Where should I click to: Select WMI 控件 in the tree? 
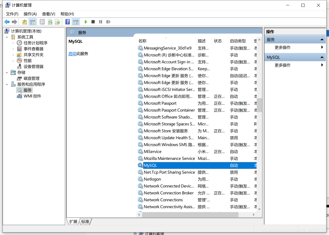tap(32, 96)
